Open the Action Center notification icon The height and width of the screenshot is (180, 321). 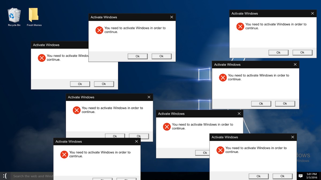(300, 176)
